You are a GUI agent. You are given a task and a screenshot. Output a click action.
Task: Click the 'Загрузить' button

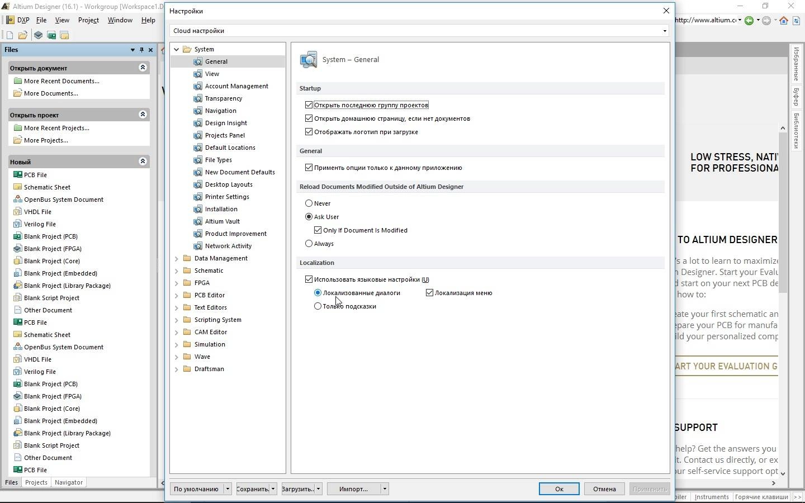tap(298, 489)
